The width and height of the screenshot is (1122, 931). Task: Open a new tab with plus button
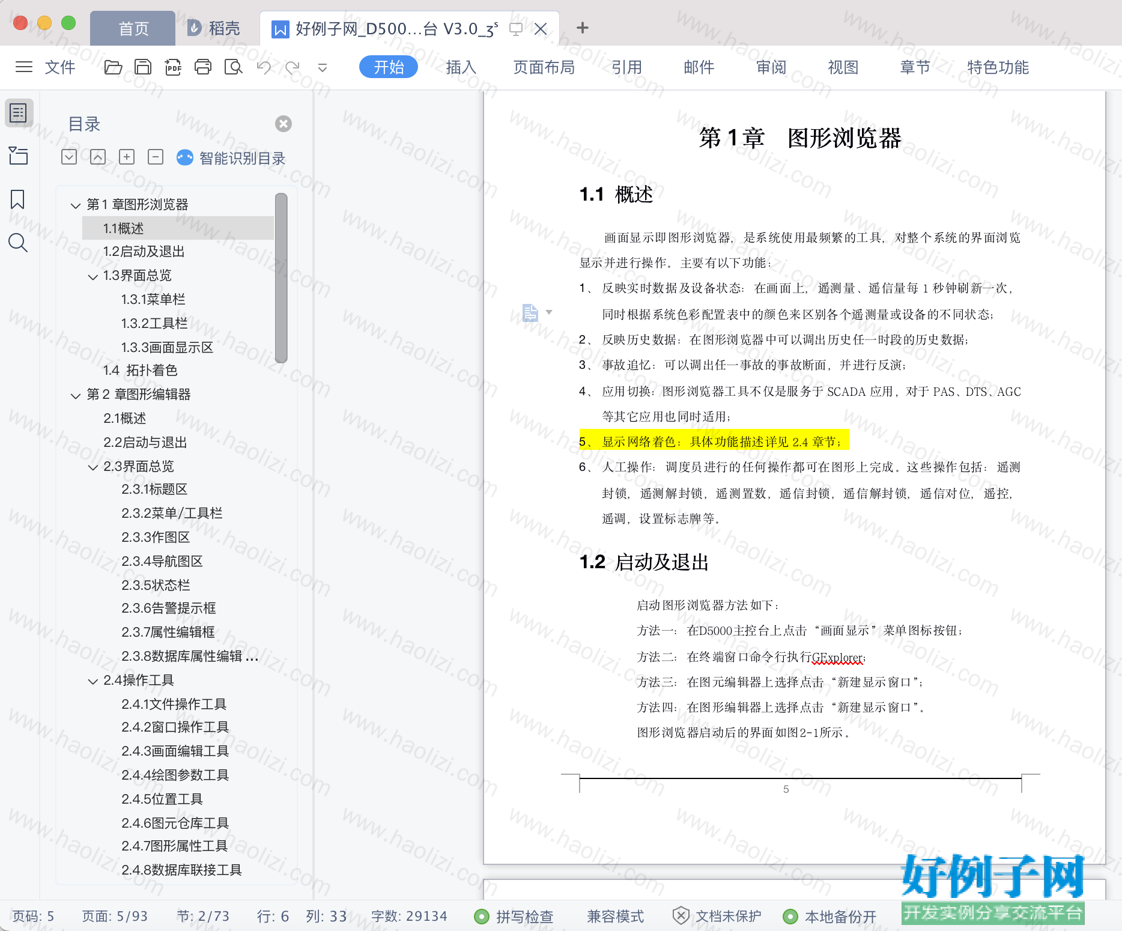click(582, 28)
